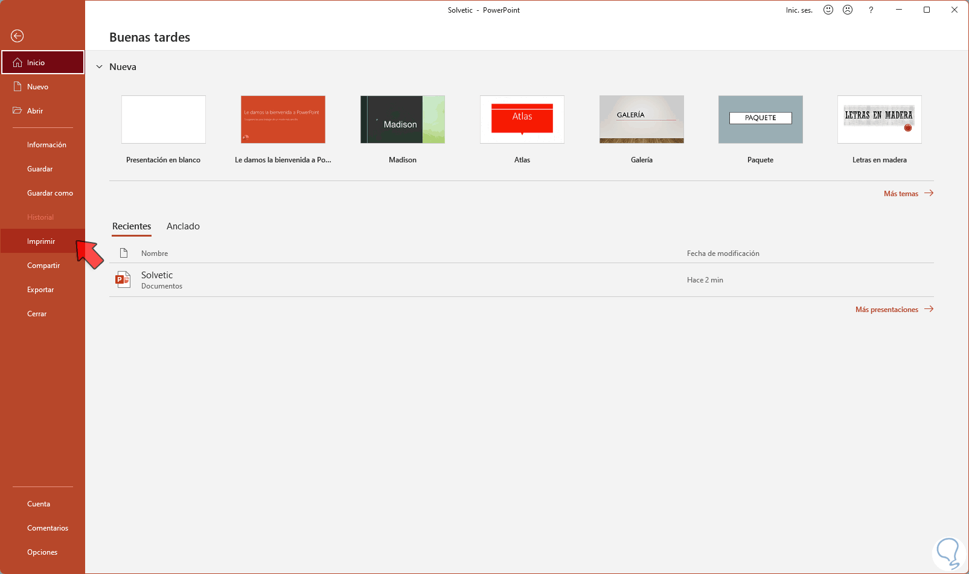The image size is (969, 574).
Task: Sort by the Nombre column header
Action: click(x=155, y=254)
